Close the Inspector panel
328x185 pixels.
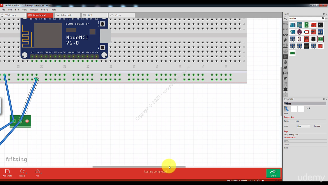tap(326, 99)
